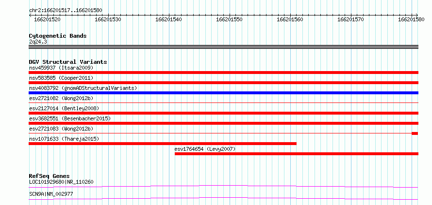Click the gray 2q24.3 cytogenetic band bar
This screenshot has height=205, width=432.
223,47
